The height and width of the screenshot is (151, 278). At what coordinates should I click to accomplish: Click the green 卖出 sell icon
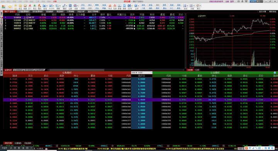tap(35, 7)
